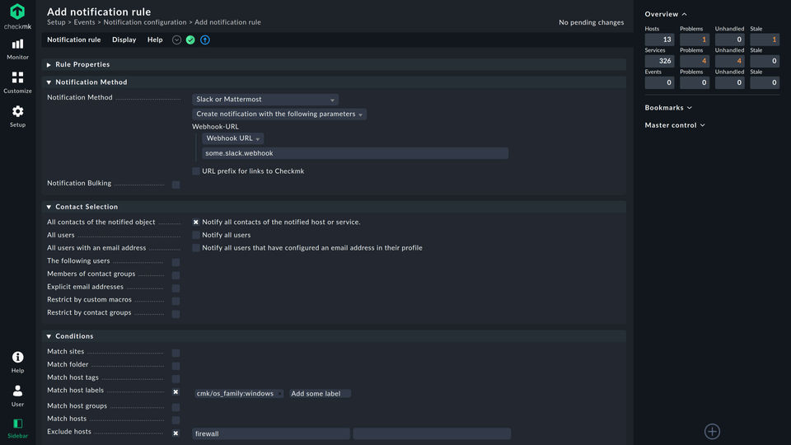Click the green save checkmark icon
The height and width of the screenshot is (445, 791).
click(x=190, y=40)
